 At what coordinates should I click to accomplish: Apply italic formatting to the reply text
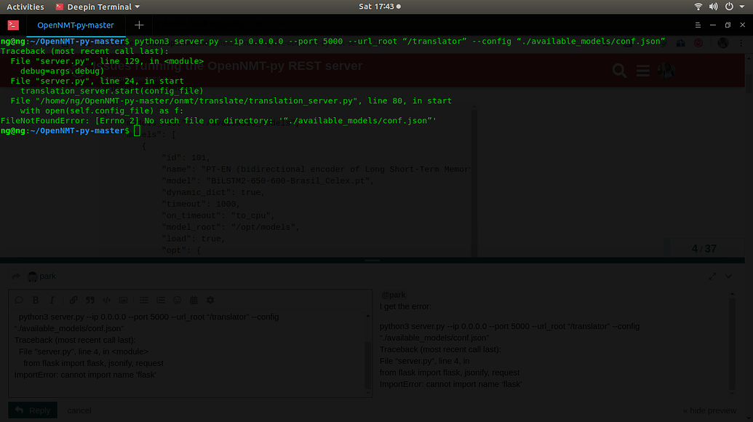[x=51, y=300]
